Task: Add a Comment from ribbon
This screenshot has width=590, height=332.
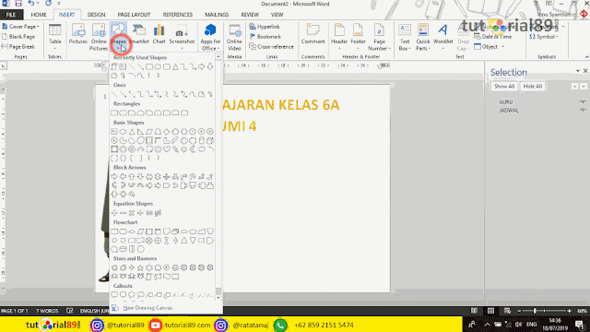Action: pyautogui.click(x=313, y=35)
